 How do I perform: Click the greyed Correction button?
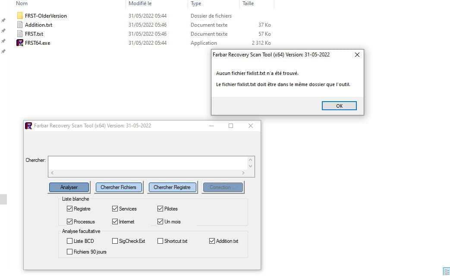[x=223, y=187]
